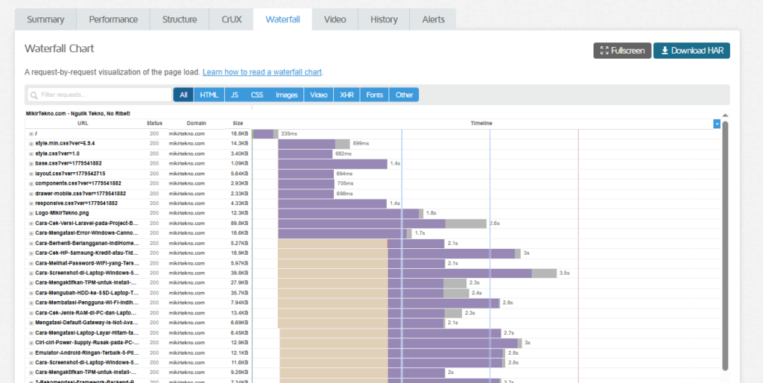Click the Size column header
Viewport: 763px width, 383px height.
tap(238, 124)
